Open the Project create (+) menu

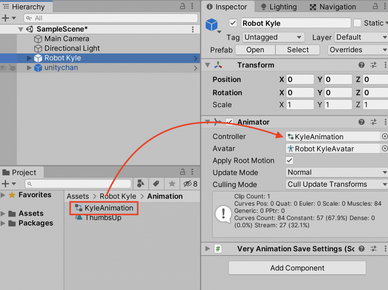coord(8,184)
